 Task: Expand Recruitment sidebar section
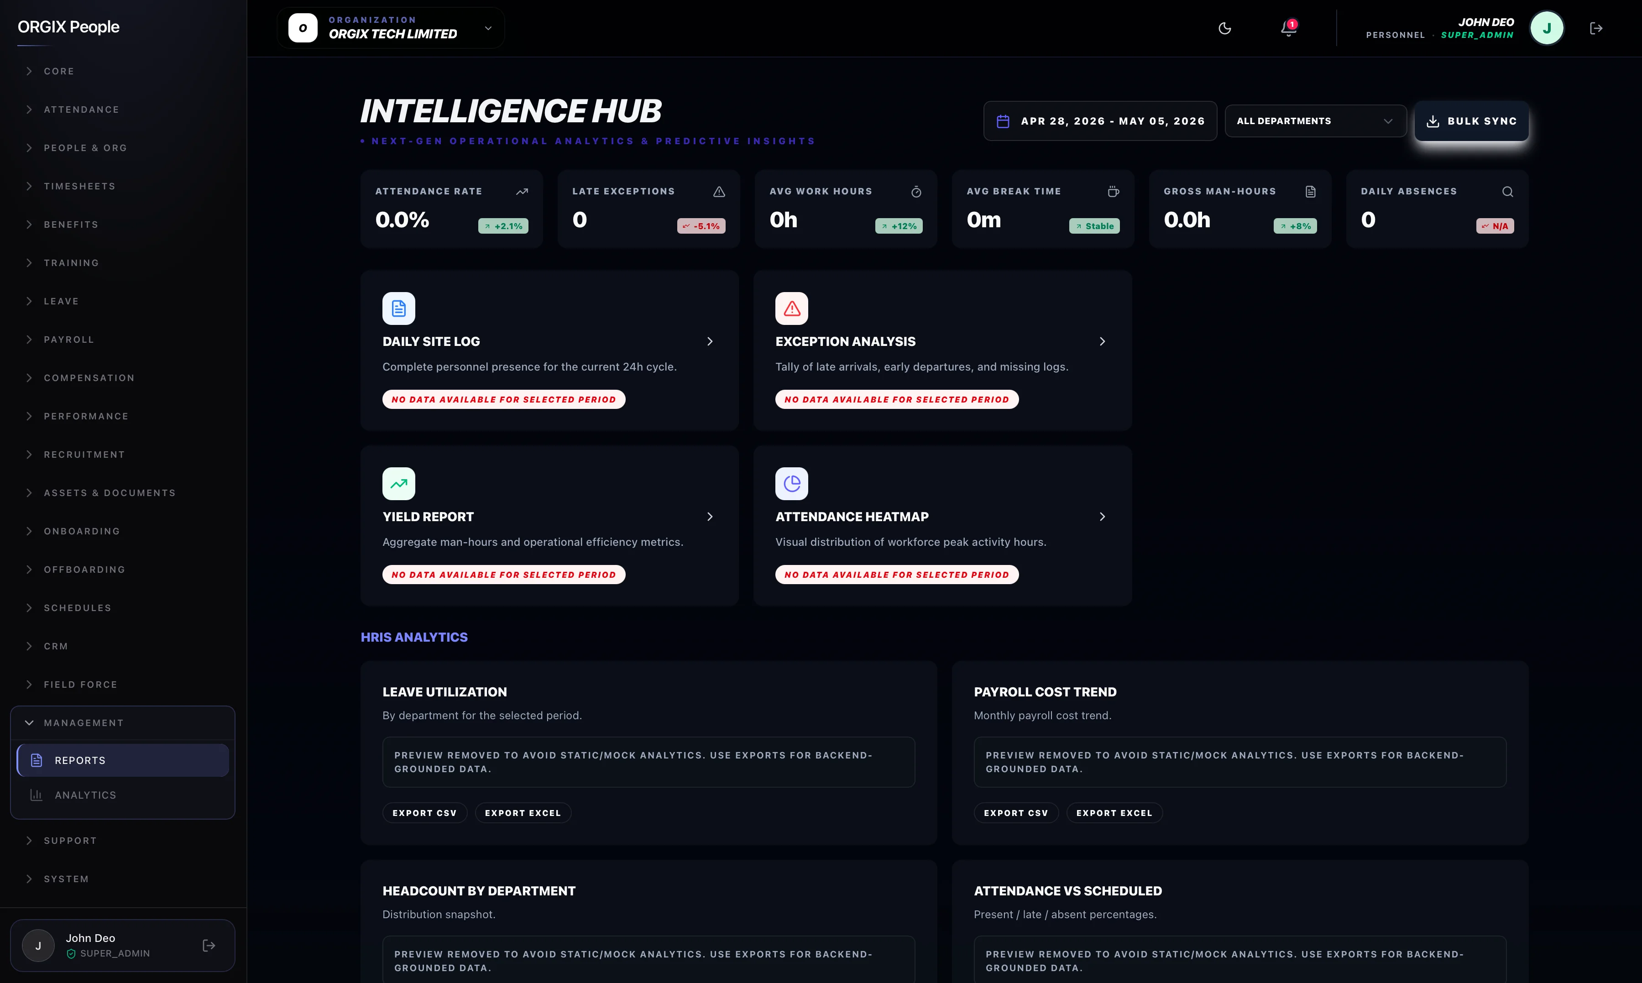tap(123, 455)
